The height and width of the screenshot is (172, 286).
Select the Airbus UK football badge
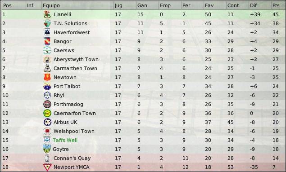coord(47,122)
